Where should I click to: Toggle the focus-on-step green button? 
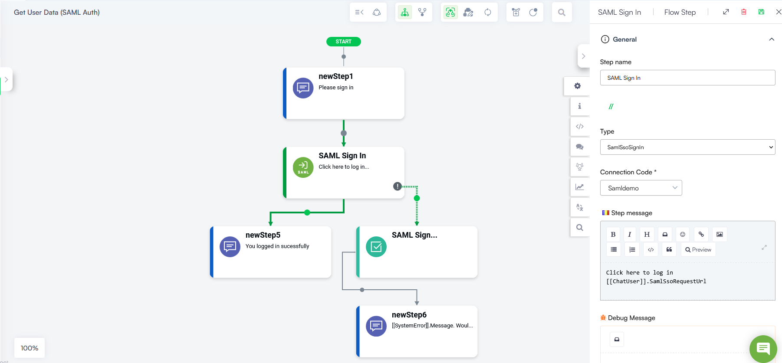[x=450, y=13]
